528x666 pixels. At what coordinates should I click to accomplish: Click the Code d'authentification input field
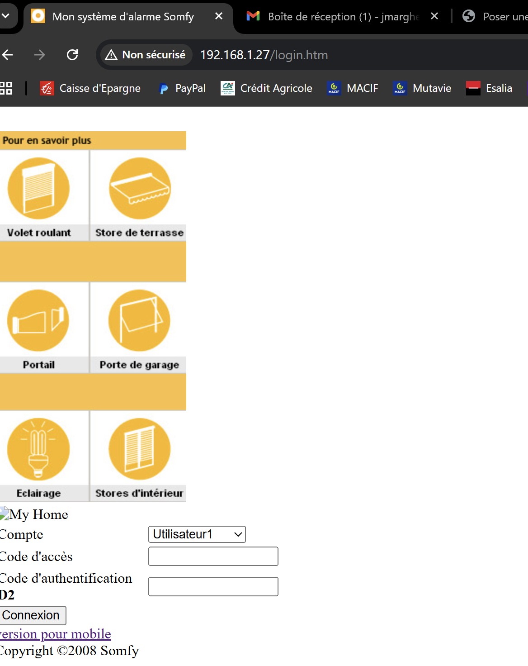click(213, 586)
